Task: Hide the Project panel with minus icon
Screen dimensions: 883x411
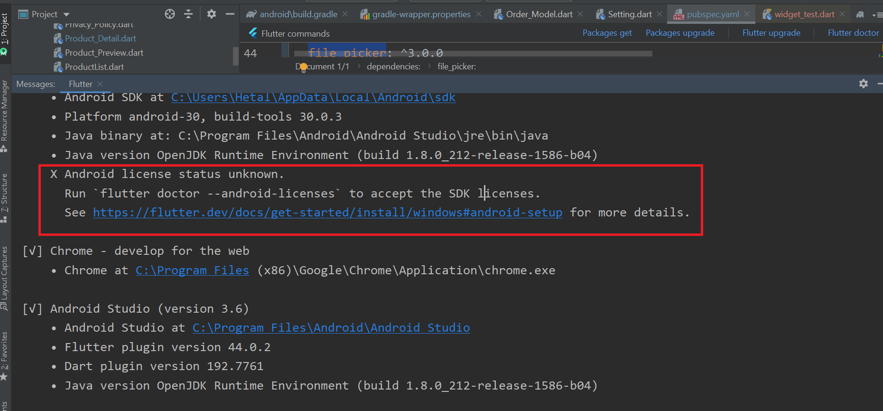Action: pyautogui.click(x=230, y=14)
